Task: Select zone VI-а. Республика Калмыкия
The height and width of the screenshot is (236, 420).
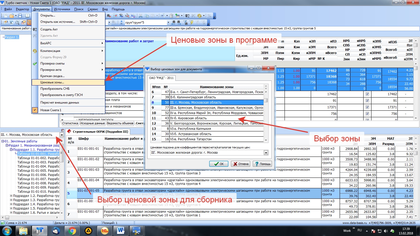Action: (x=207, y=129)
